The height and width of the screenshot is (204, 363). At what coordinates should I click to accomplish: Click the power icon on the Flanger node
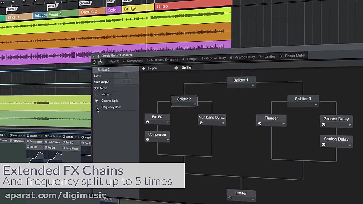click(259, 124)
